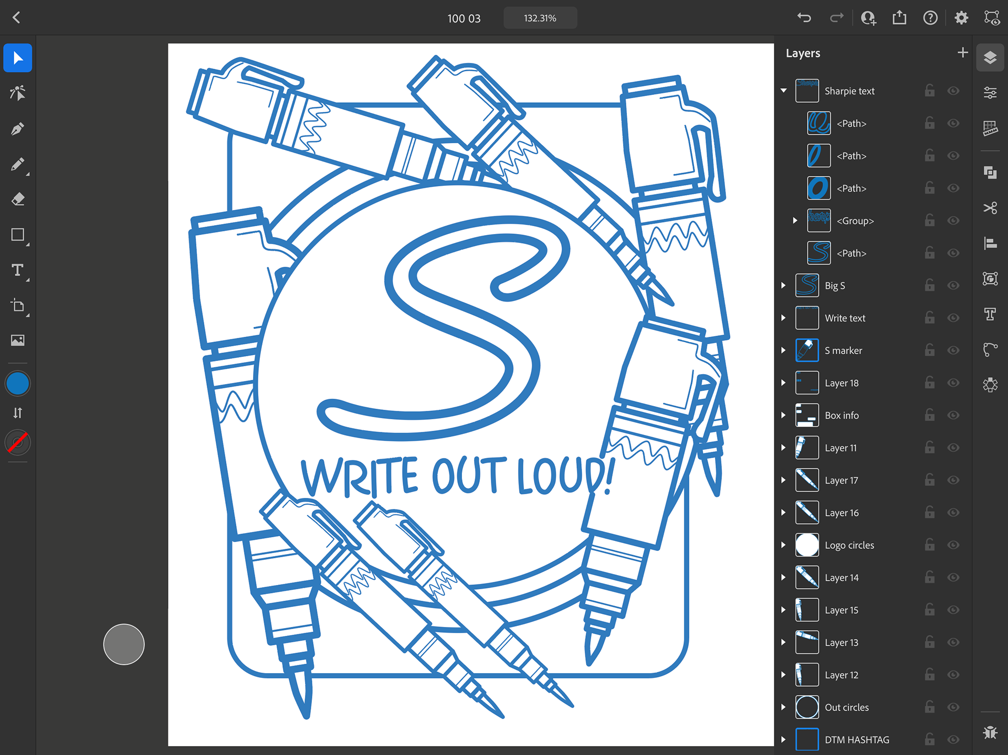Screen dimensions: 1008x755
Task: Hide the Logo circles layer
Action: [x=953, y=545]
